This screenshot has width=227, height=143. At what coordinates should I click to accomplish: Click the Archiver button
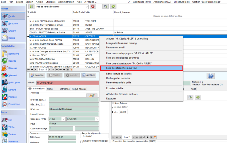89,75
